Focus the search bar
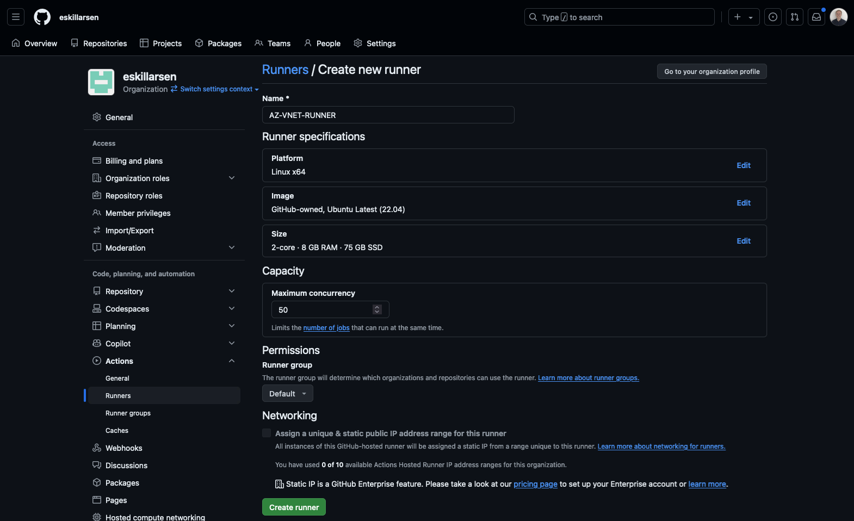The width and height of the screenshot is (854, 521). [x=620, y=17]
